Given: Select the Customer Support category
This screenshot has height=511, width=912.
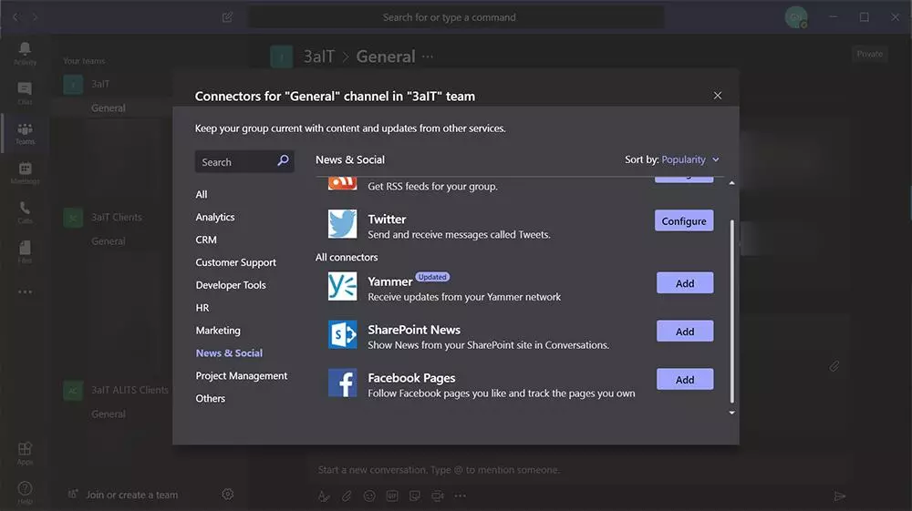Looking at the screenshot, I should coord(235,262).
